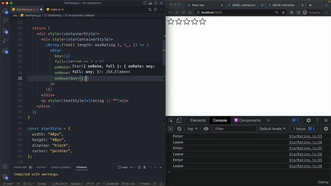The image size is (331, 186).
Task: Open DevTools settings gear beside the issues badge
Action: (x=308, y=120)
